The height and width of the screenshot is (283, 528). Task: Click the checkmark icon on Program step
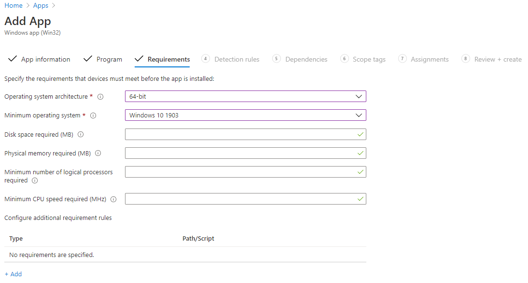tap(87, 59)
